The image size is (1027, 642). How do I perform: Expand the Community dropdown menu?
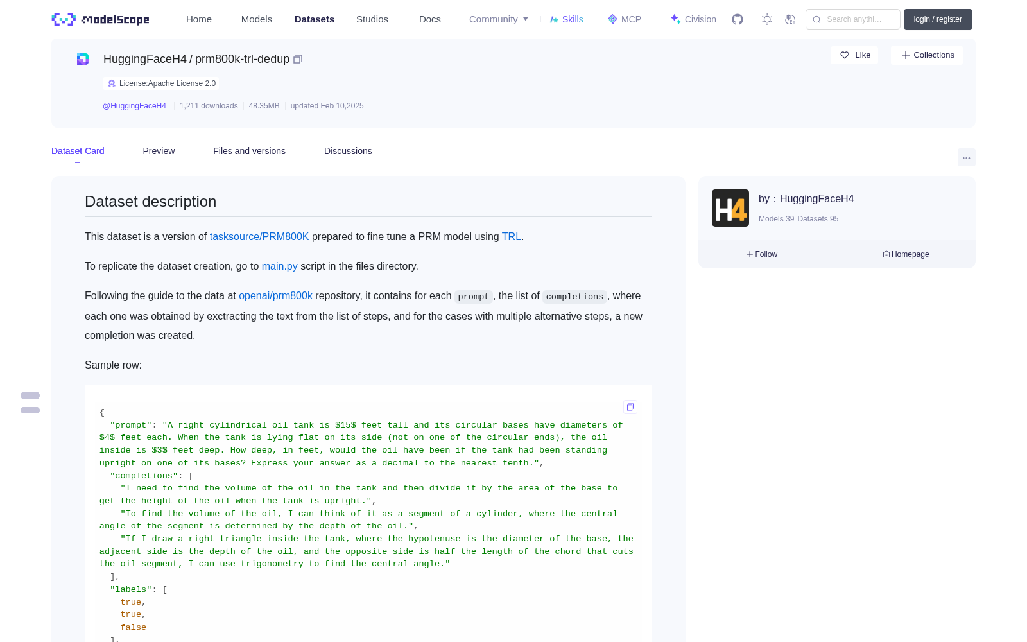(x=499, y=19)
